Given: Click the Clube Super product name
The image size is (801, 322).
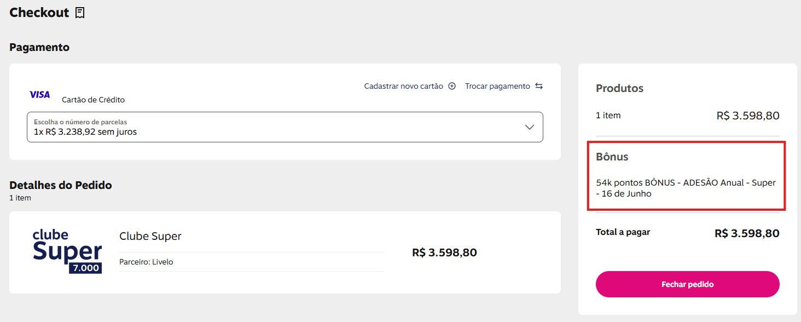Looking at the screenshot, I should click(x=150, y=236).
